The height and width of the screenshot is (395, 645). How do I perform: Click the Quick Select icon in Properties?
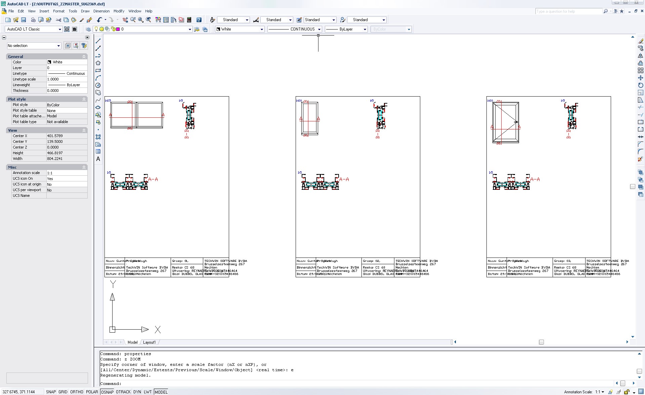84,46
